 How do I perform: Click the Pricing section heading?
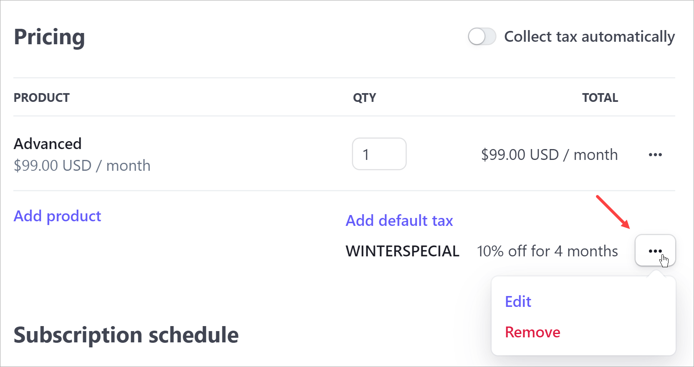tap(49, 37)
